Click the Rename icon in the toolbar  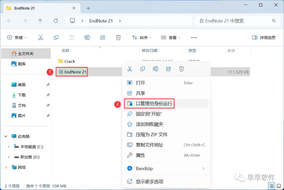(x=87, y=38)
